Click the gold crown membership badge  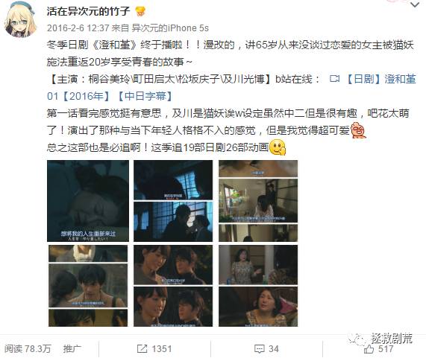(140, 11)
